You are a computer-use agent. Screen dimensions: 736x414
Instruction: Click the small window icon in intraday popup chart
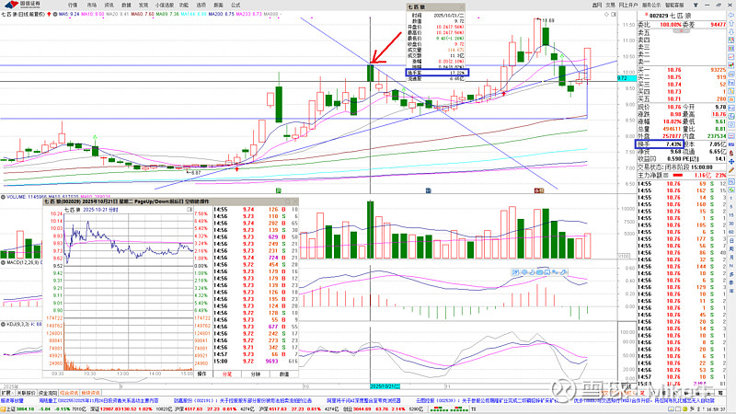pyautogui.click(x=190, y=210)
